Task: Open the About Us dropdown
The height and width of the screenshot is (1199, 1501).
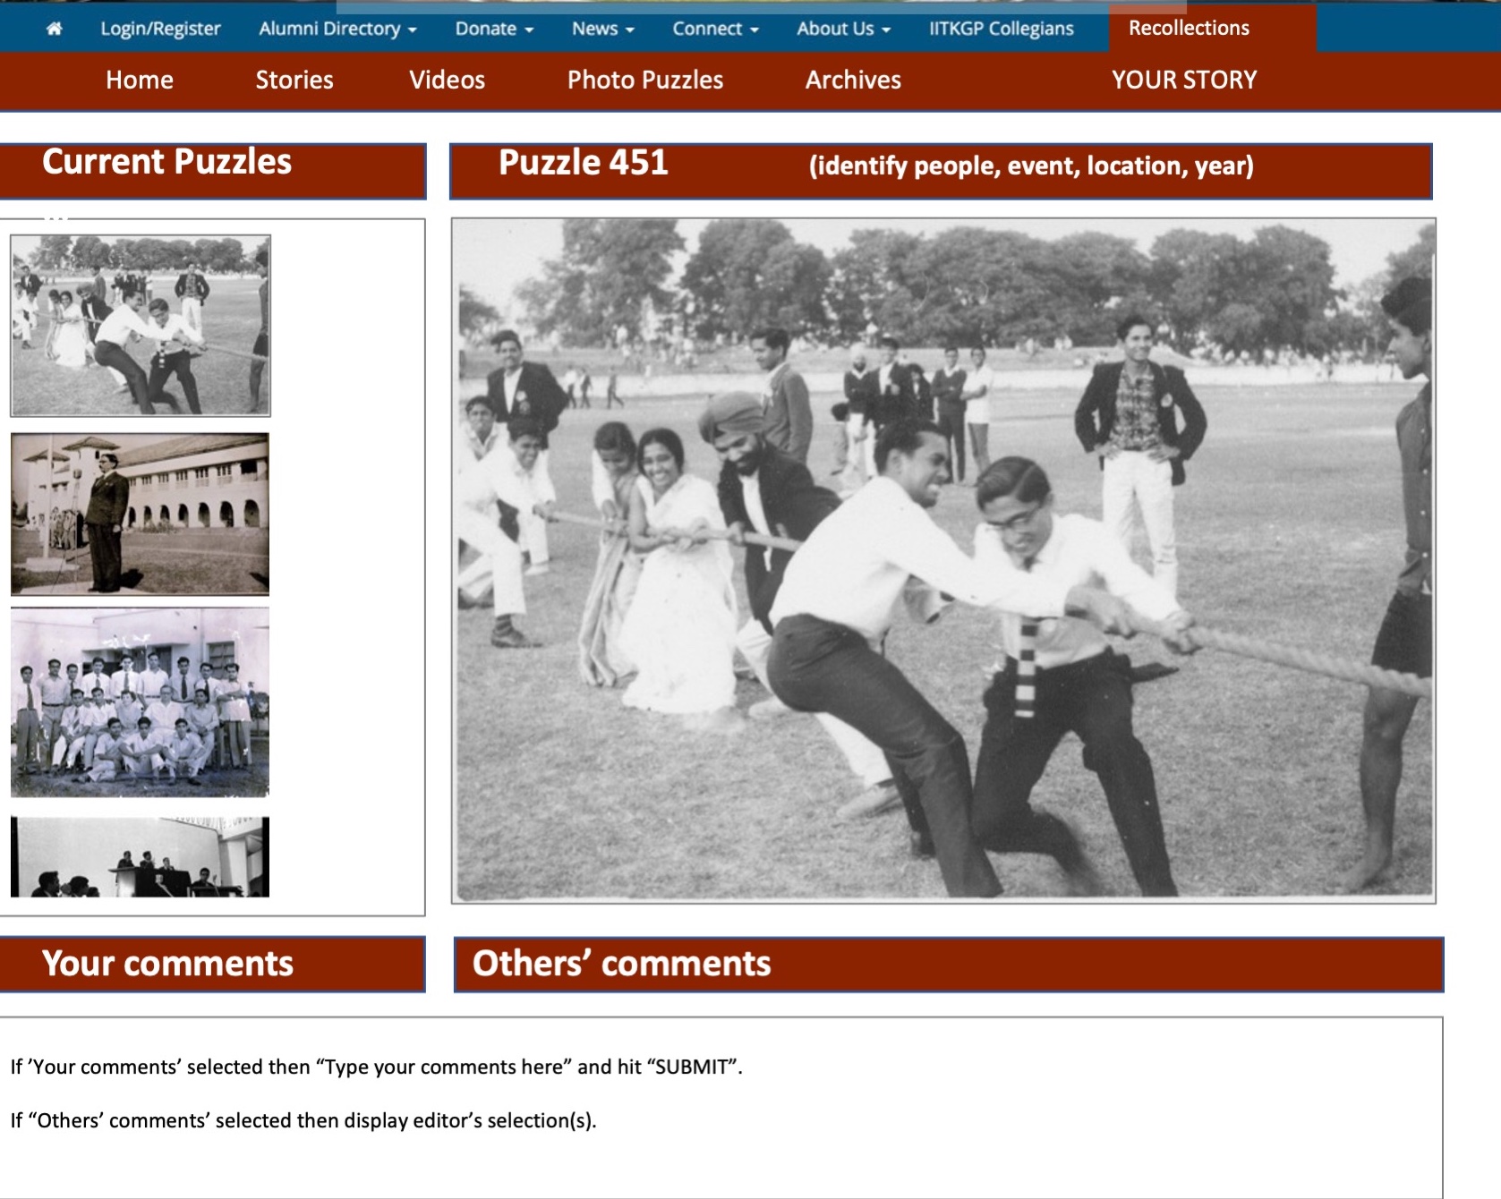Action: 843,29
